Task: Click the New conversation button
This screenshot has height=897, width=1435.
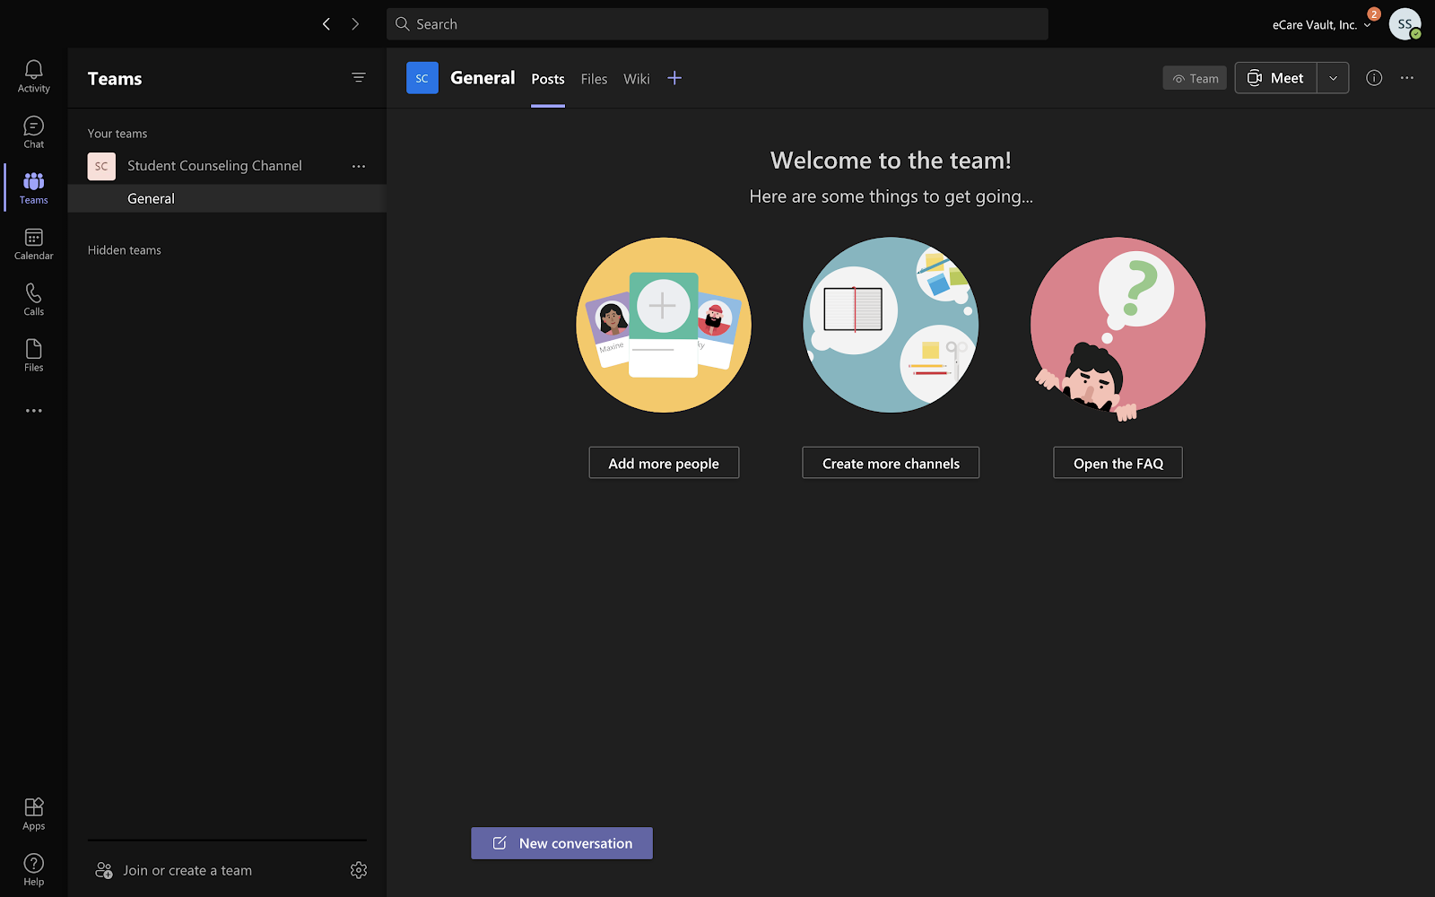Action: click(x=561, y=843)
